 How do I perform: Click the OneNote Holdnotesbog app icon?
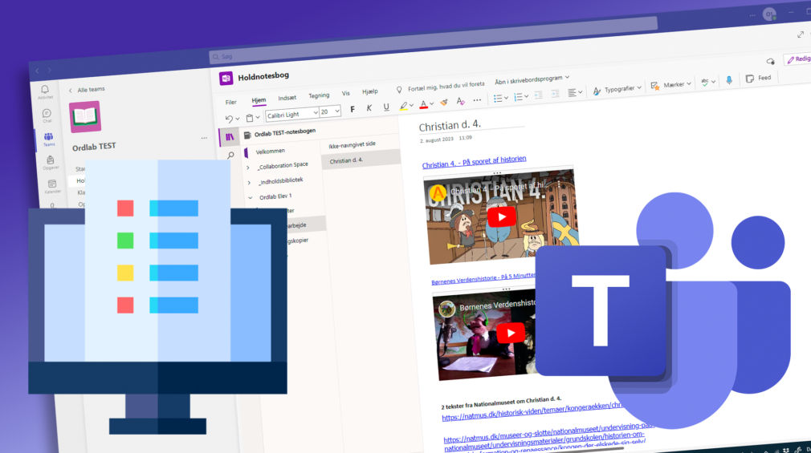coord(226,78)
